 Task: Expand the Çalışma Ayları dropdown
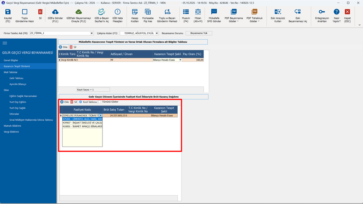point(157,33)
